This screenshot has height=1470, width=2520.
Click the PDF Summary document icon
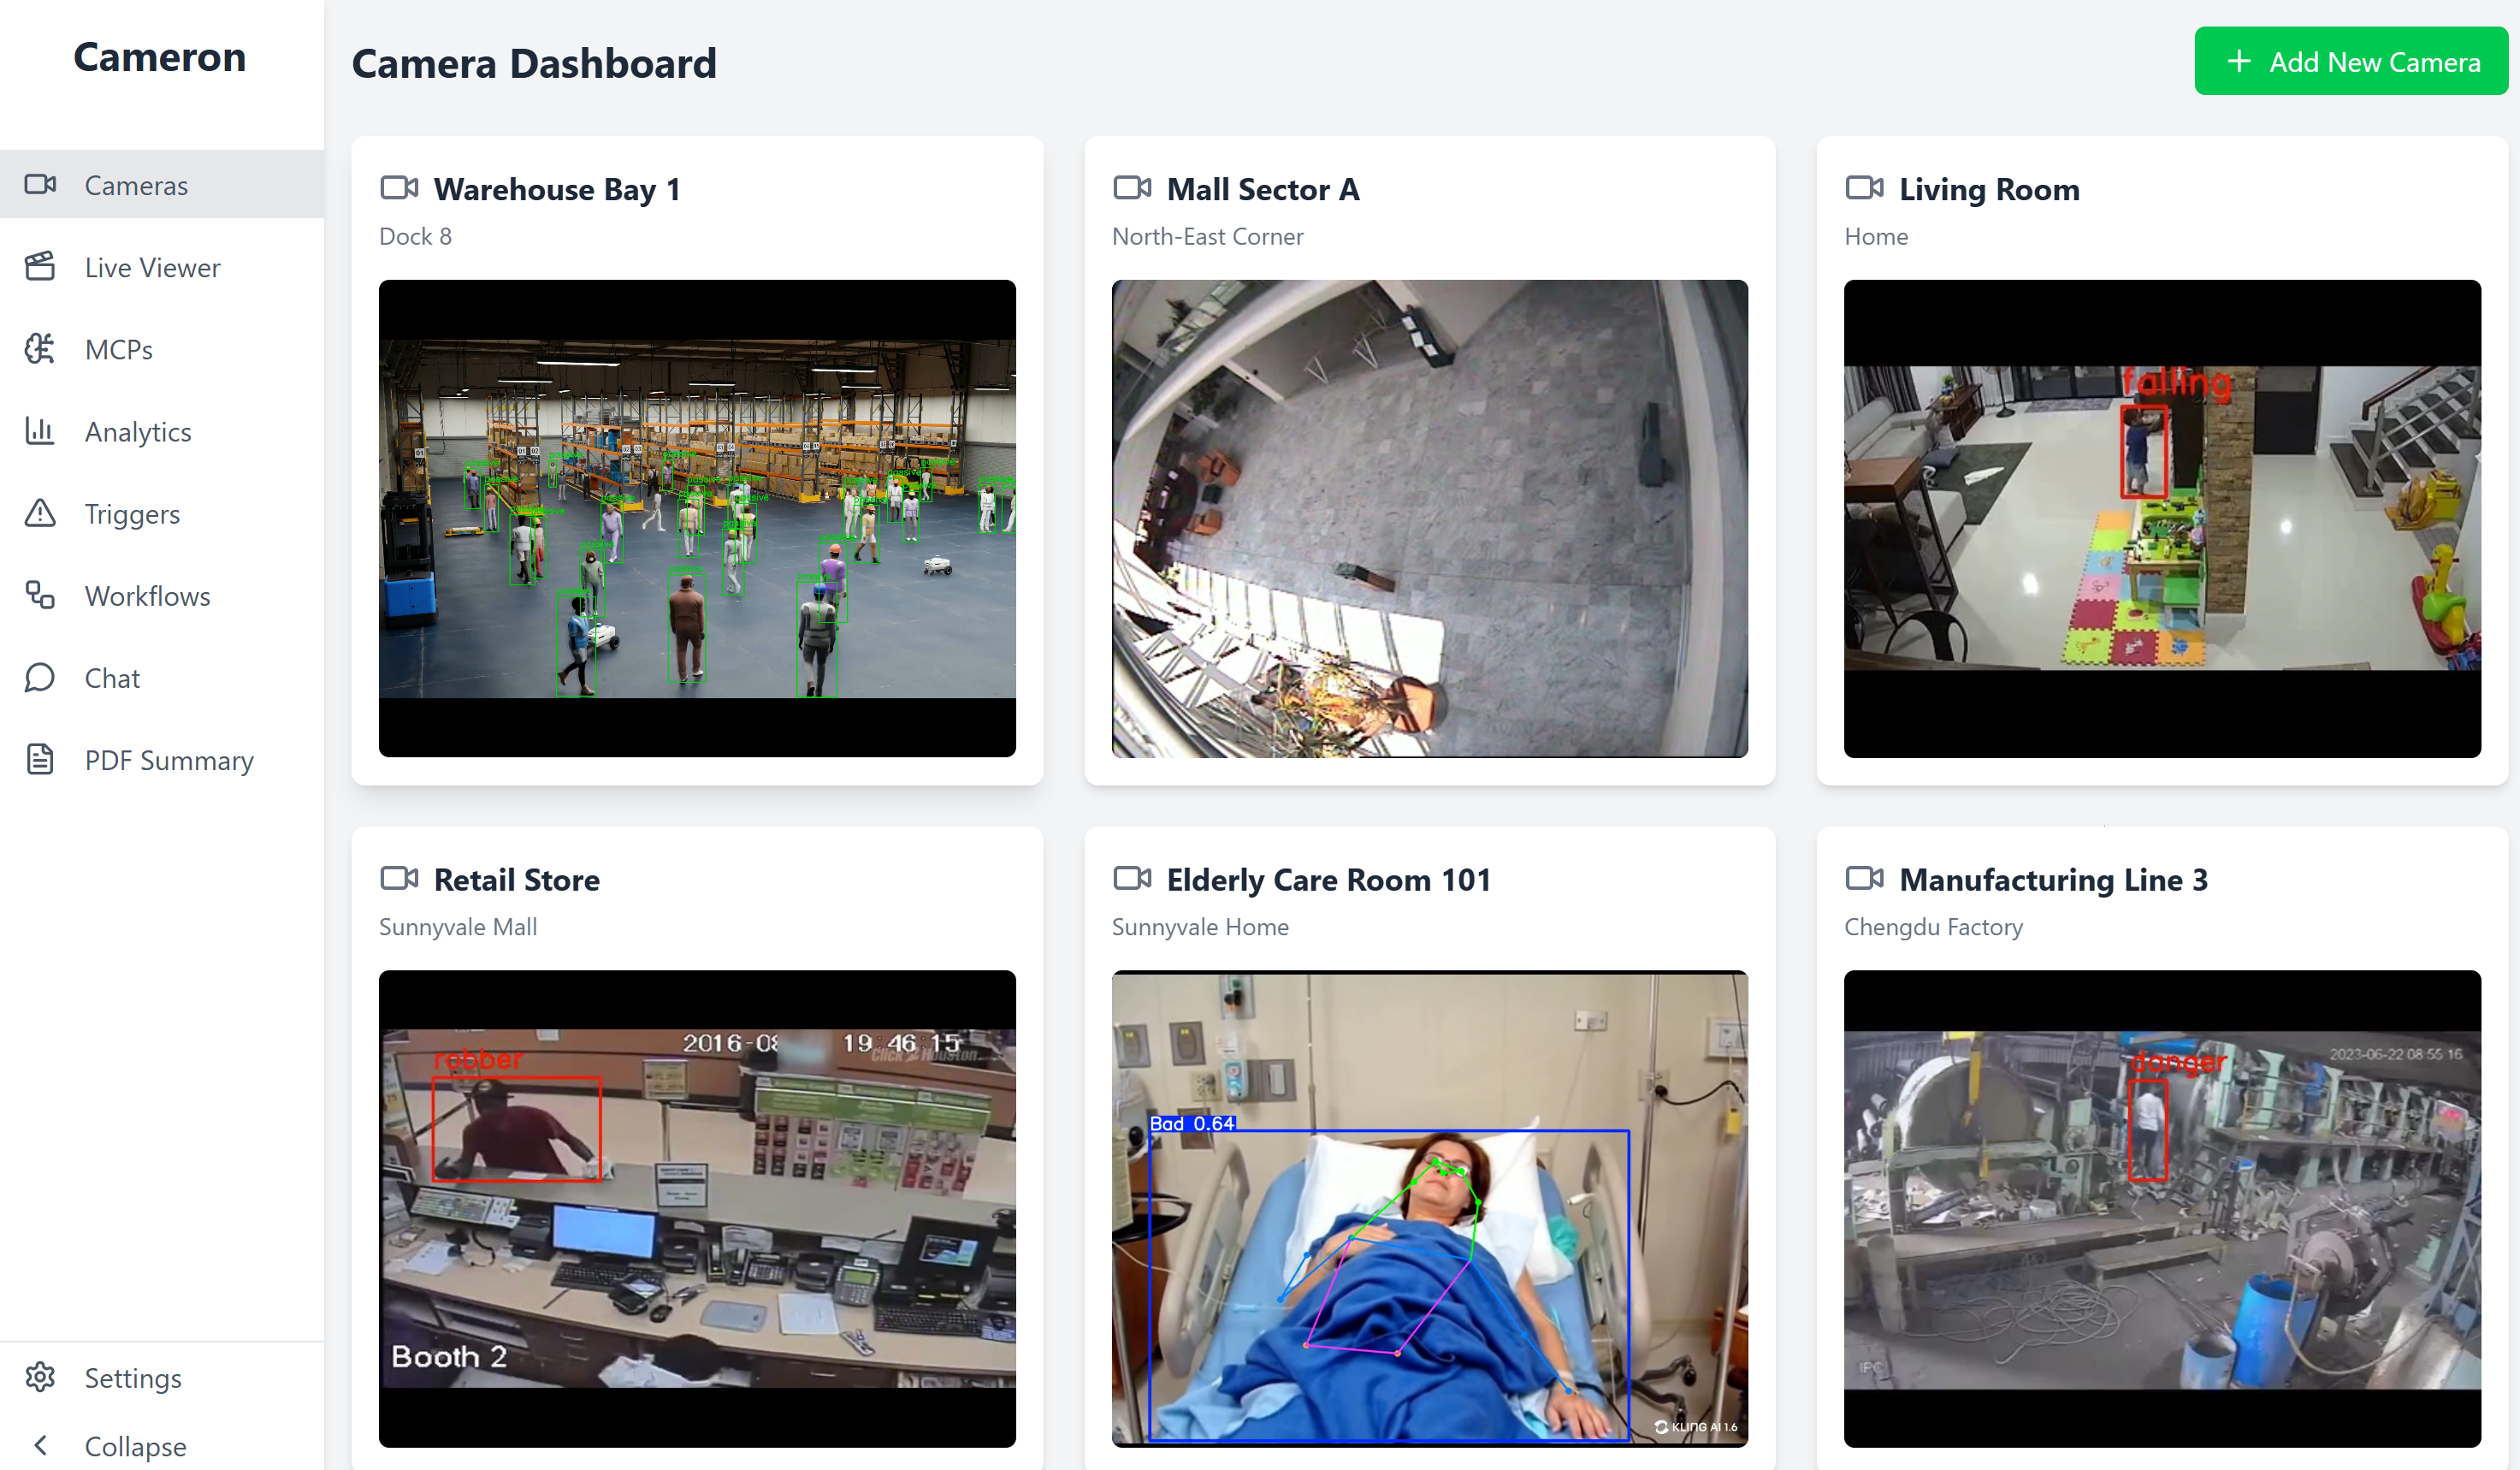click(40, 759)
